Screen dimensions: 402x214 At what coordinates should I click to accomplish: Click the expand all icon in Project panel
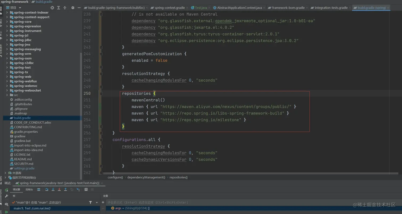[58, 8]
